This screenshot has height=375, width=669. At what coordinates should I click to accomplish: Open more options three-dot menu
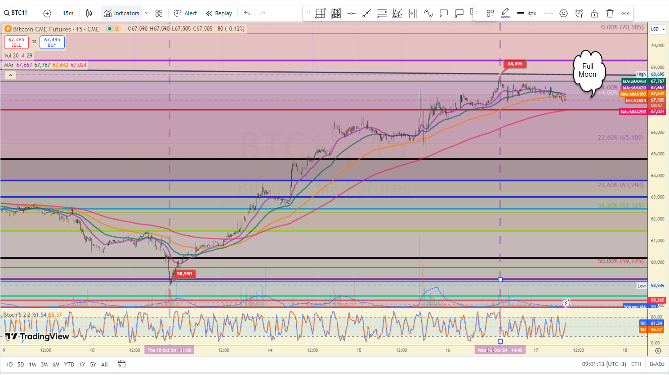click(x=625, y=13)
